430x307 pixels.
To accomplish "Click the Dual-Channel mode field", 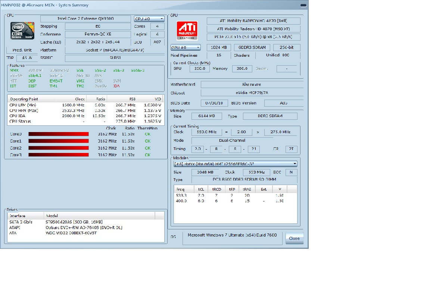I will click(x=232, y=140).
